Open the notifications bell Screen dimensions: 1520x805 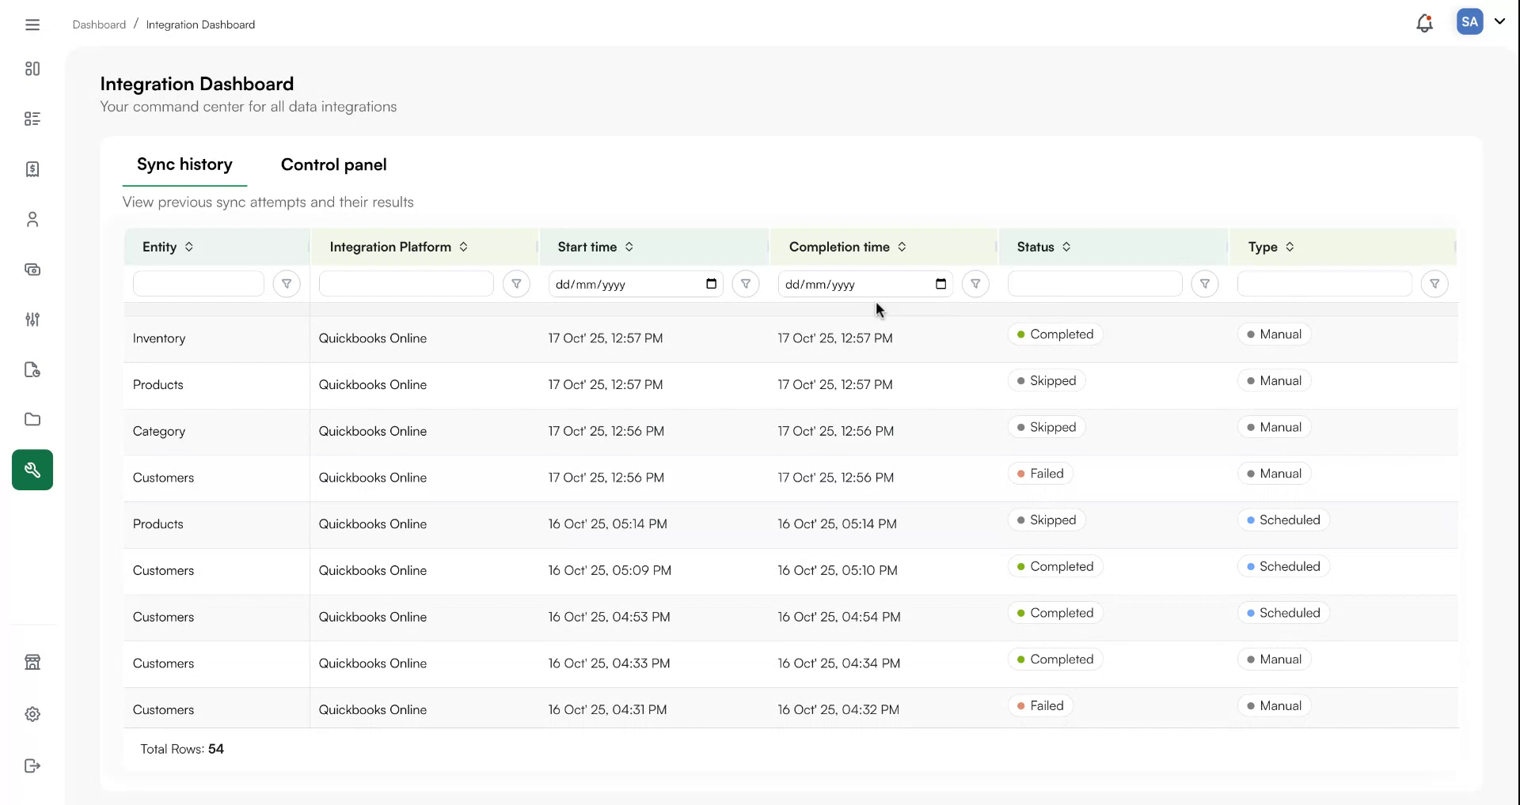(1424, 22)
